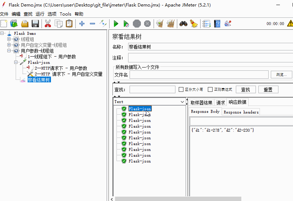Click the New test plan icon
The image size is (293, 201).
click(4, 24)
